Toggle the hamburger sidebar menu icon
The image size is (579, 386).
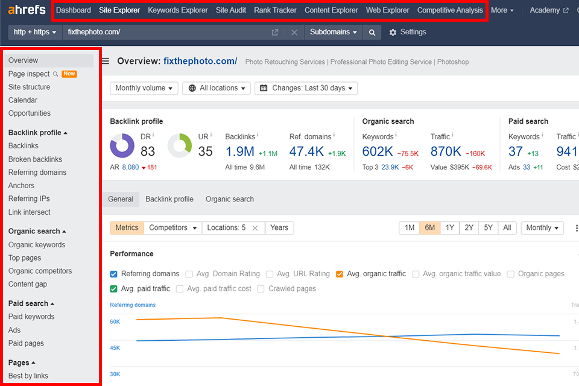[106, 61]
